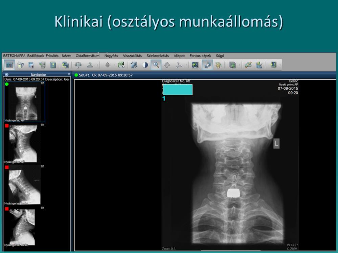The height and width of the screenshot is (253, 338).
Task: Click the checkmark screen toolbar icon
Action: click(195, 65)
